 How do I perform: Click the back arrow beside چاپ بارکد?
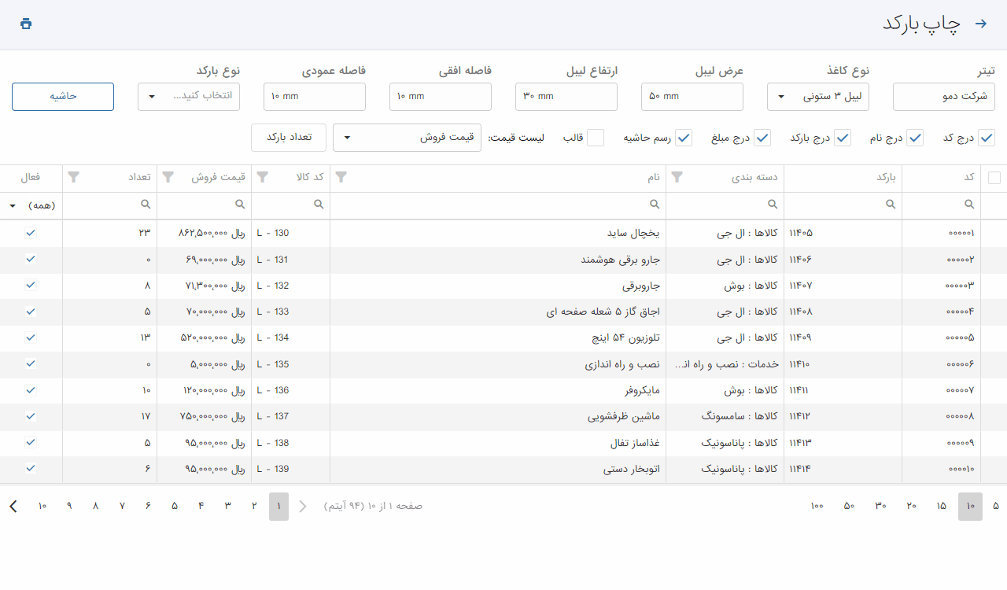point(980,24)
